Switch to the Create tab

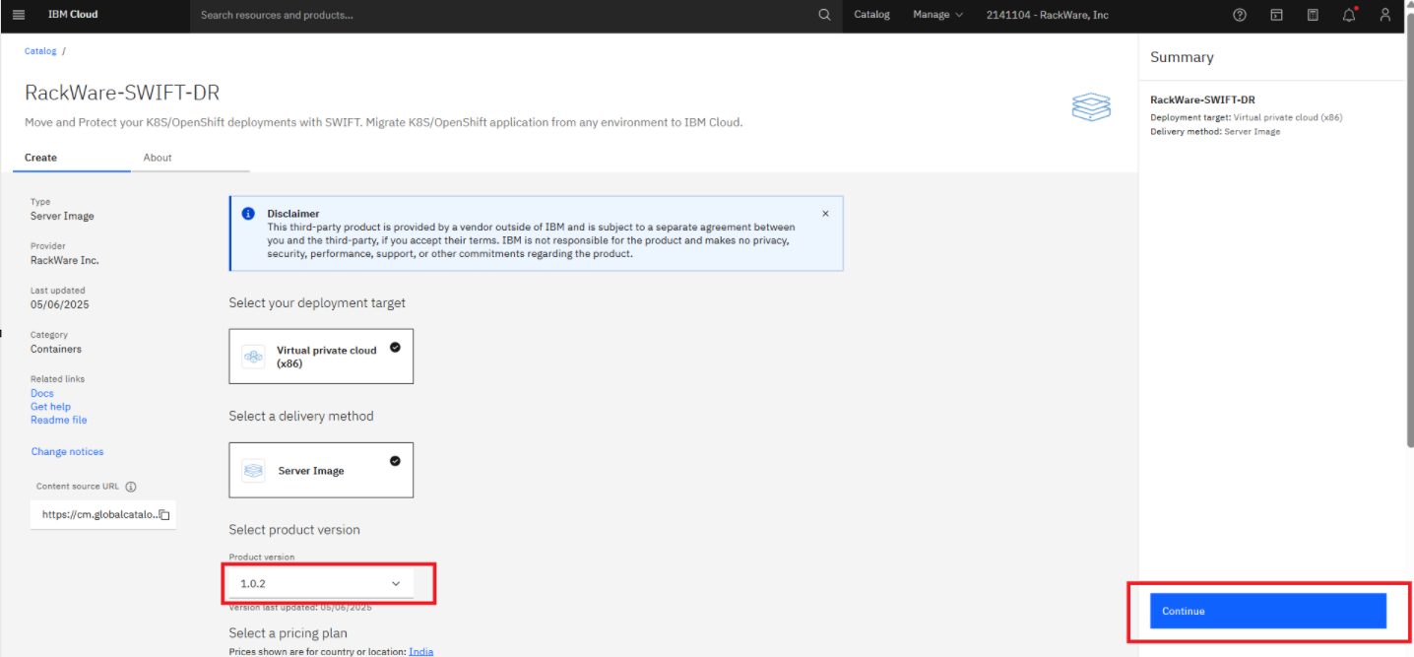(x=72, y=158)
